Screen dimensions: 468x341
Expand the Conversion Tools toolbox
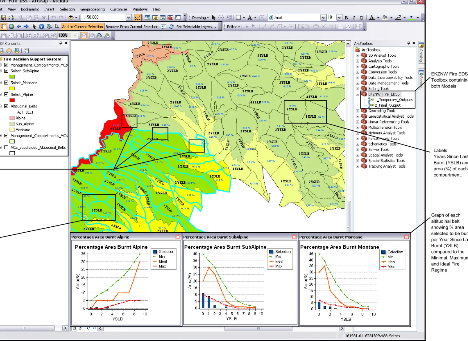[358, 72]
